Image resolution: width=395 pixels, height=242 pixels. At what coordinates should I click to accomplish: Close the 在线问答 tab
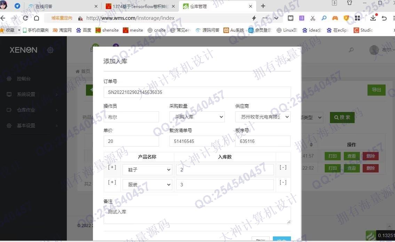tap(96, 6)
